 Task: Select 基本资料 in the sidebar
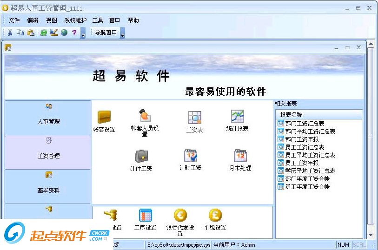click(x=48, y=186)
